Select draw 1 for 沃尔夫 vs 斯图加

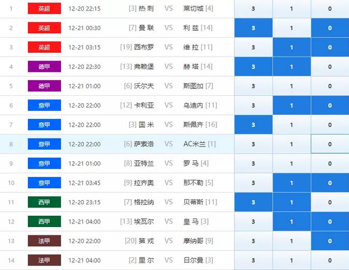click(x=292, y=86)
